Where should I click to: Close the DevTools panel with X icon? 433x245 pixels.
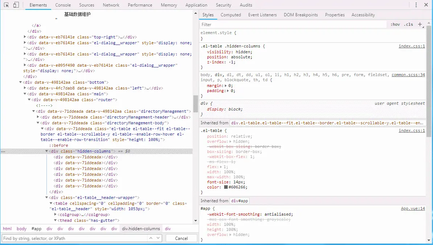click(x=426, y=5)
